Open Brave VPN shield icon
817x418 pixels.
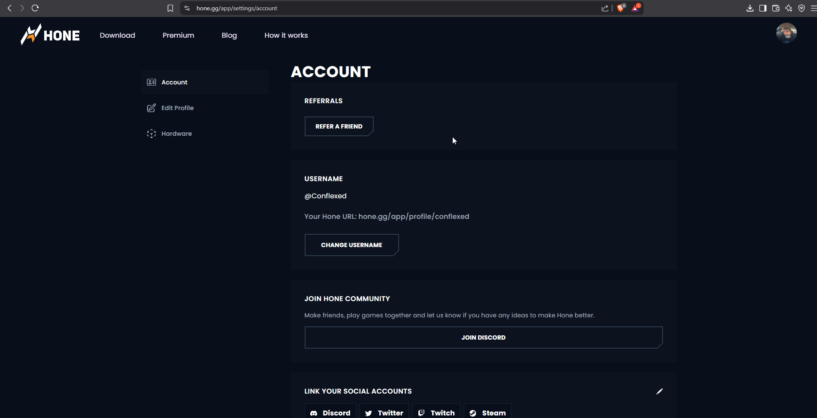(x=802, y=8)
